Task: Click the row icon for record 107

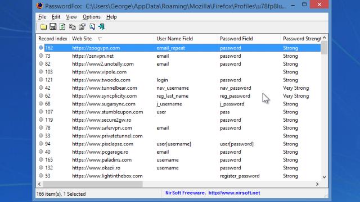Action: pyautogui.click(x=41, y=112)
